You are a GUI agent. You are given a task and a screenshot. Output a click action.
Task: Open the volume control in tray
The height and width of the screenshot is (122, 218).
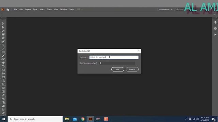[x=198, y=119]
